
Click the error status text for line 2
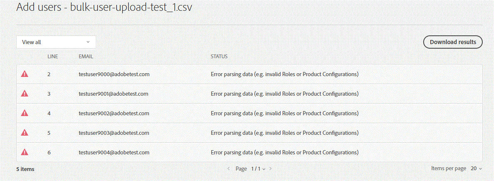click(285, 74)
